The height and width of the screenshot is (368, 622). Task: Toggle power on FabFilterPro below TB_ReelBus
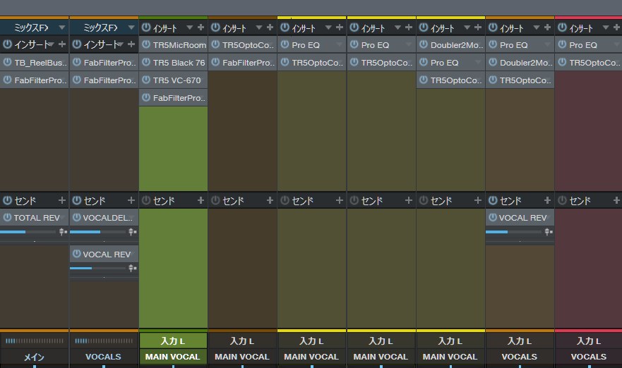coord(7,80)
